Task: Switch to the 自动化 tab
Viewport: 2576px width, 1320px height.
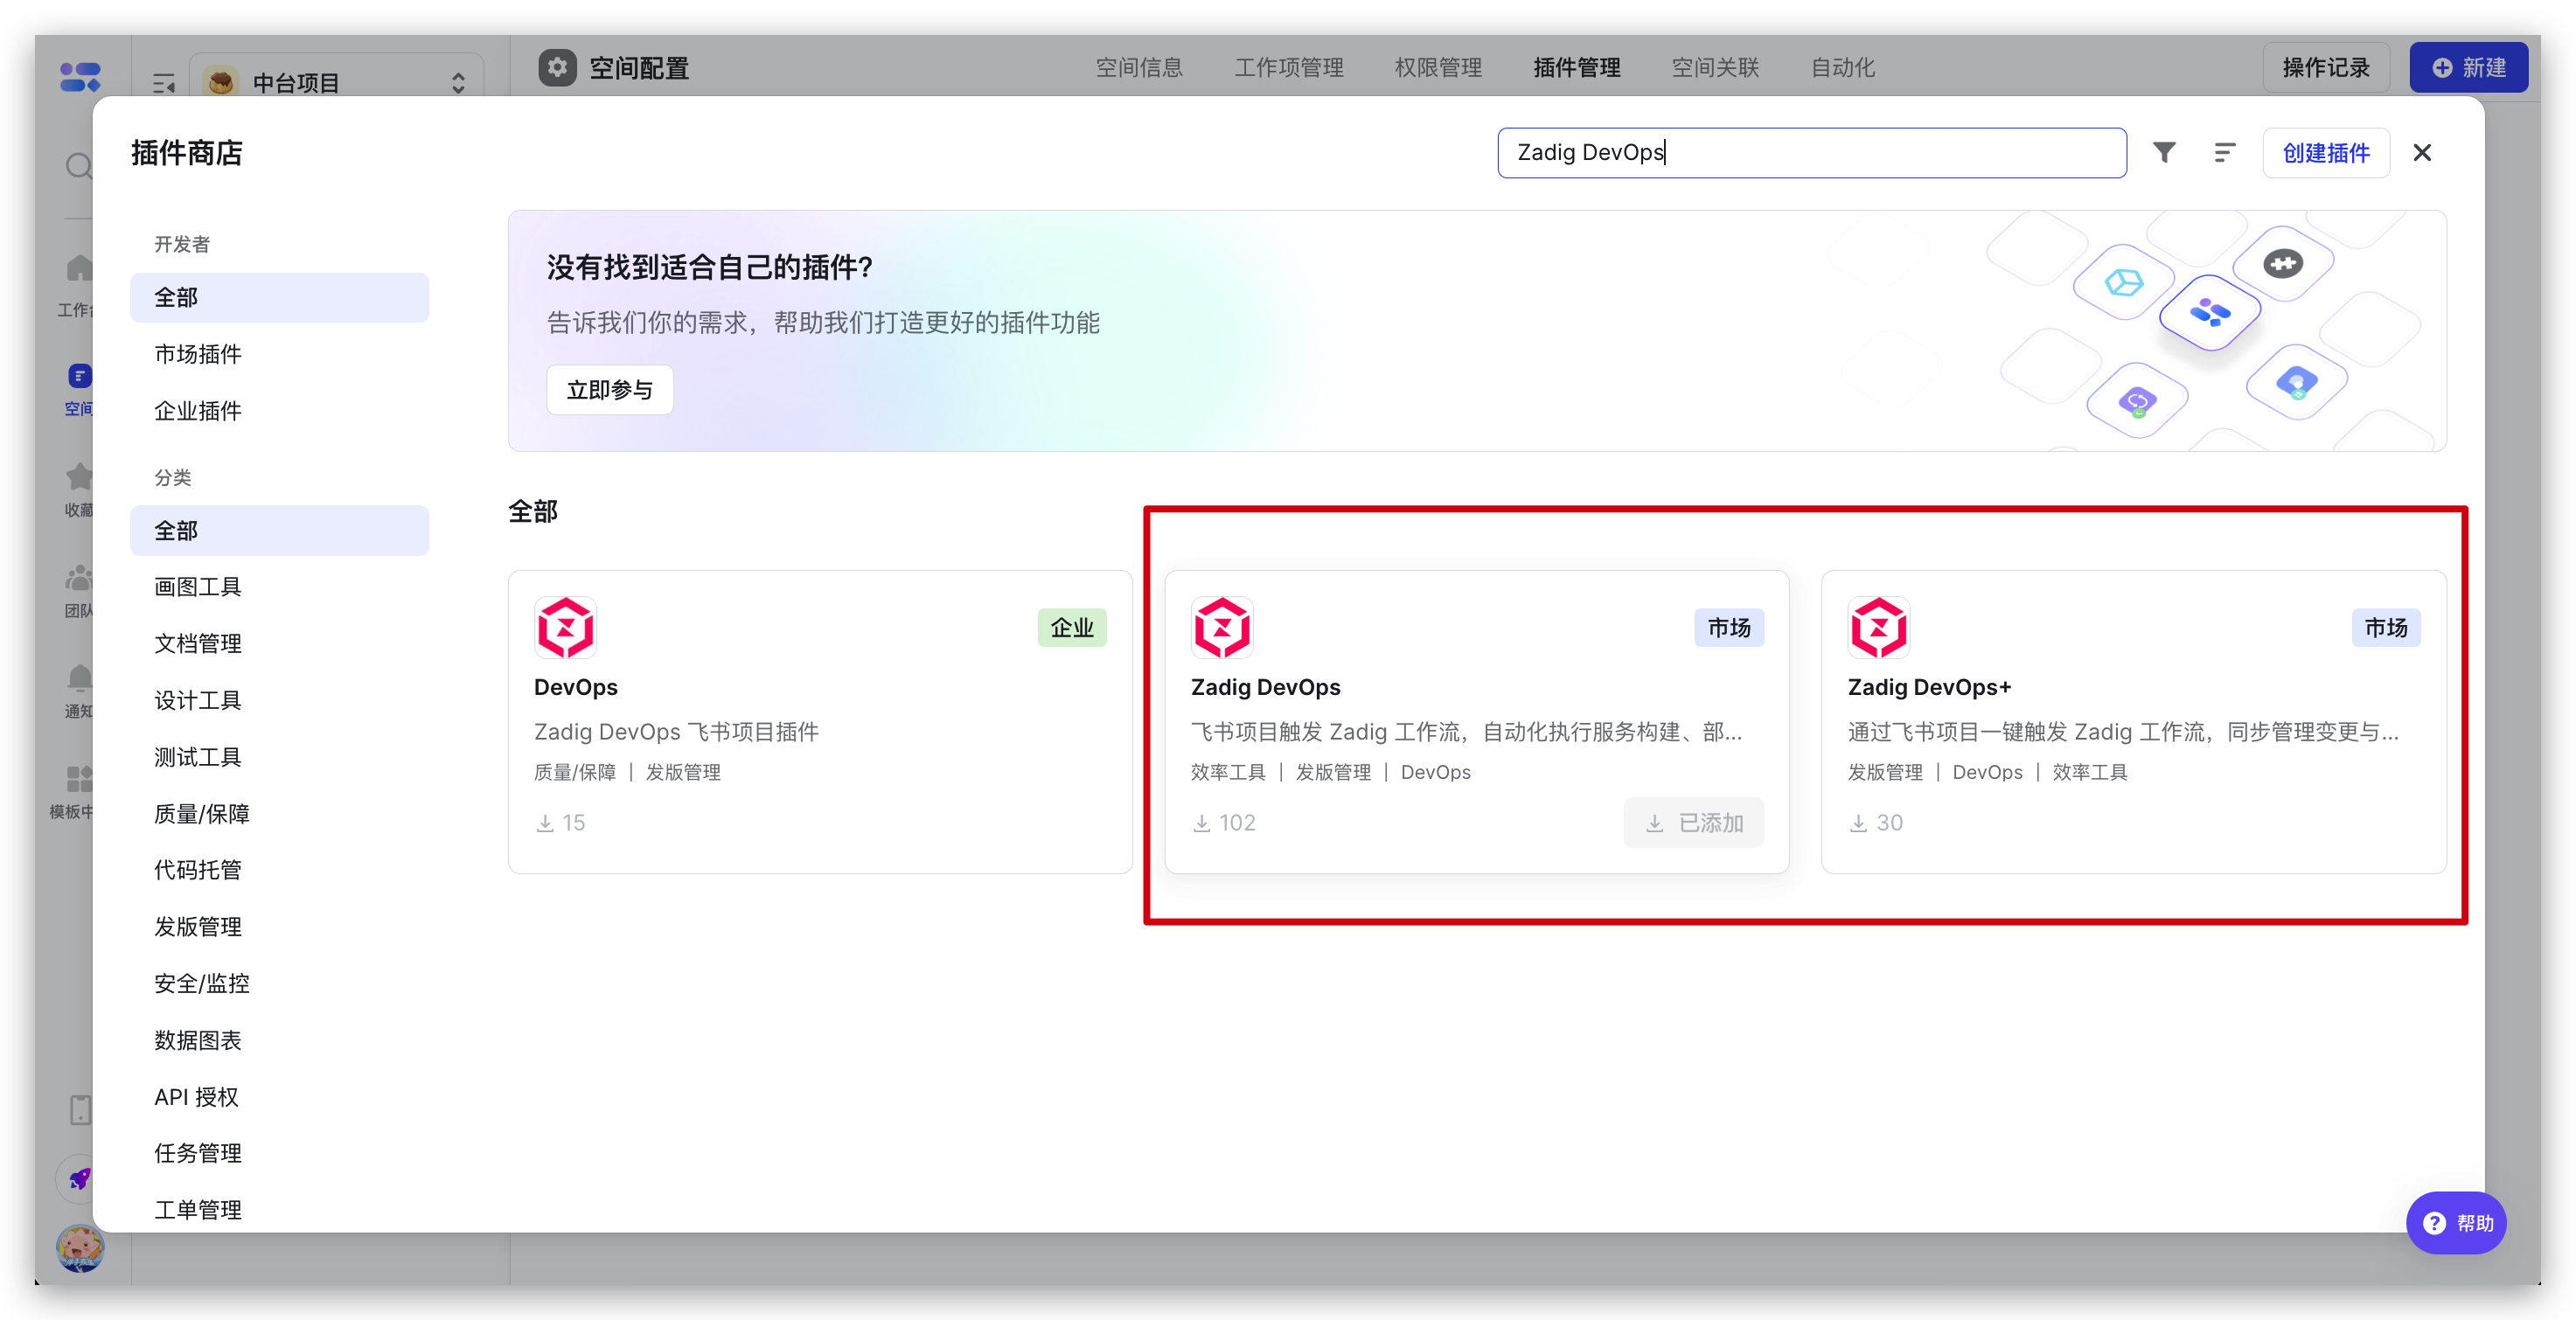Action: point(1842,67)
